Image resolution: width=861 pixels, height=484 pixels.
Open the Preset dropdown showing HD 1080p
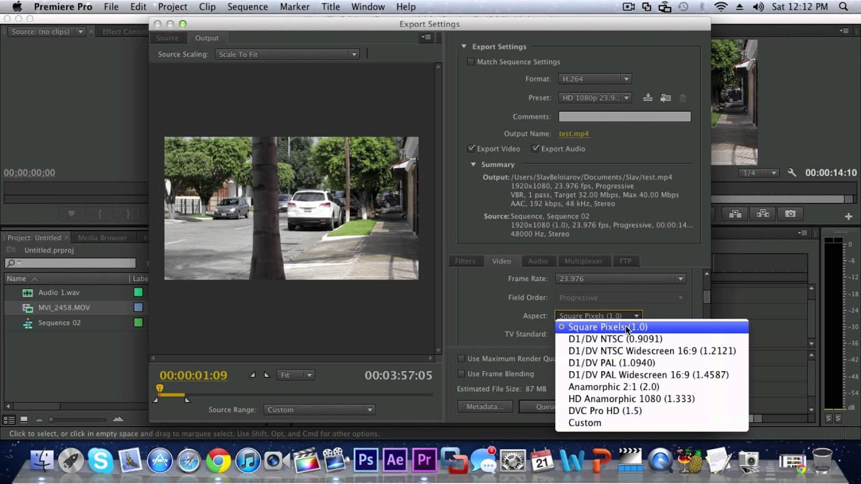coord(595,97)
